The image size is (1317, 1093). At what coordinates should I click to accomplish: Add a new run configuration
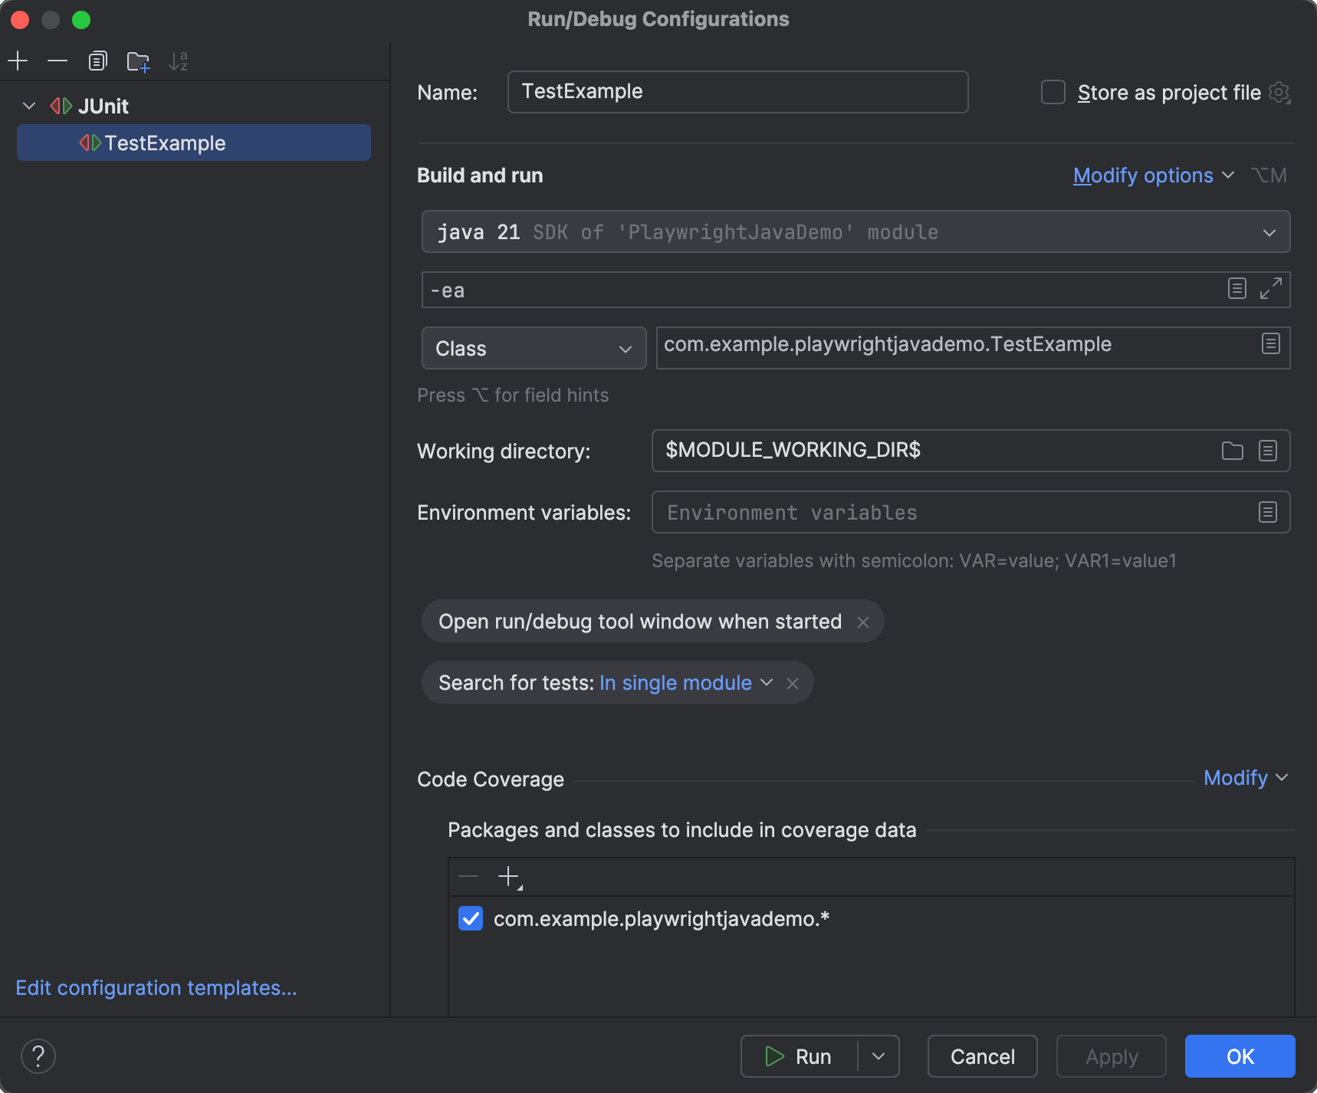pyautogui.click(x=18, y=61)
